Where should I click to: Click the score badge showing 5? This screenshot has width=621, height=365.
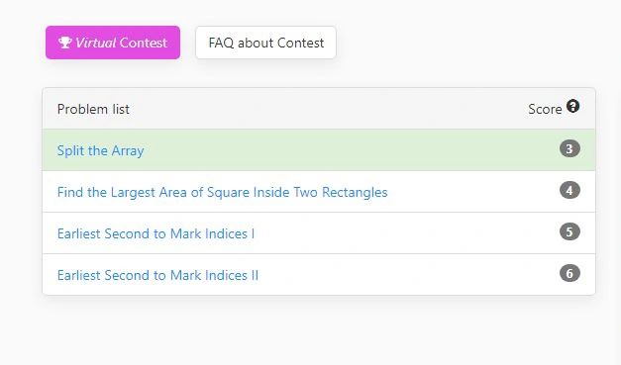pos(569,231)
